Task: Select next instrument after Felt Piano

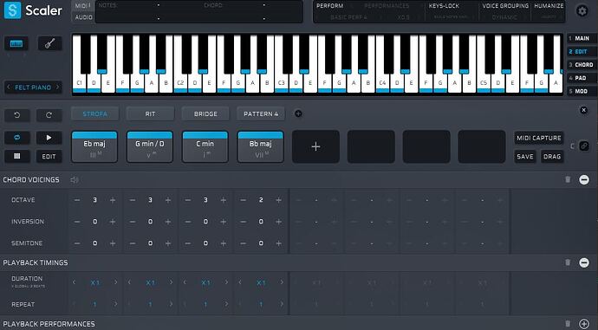Action: (57, 87)
